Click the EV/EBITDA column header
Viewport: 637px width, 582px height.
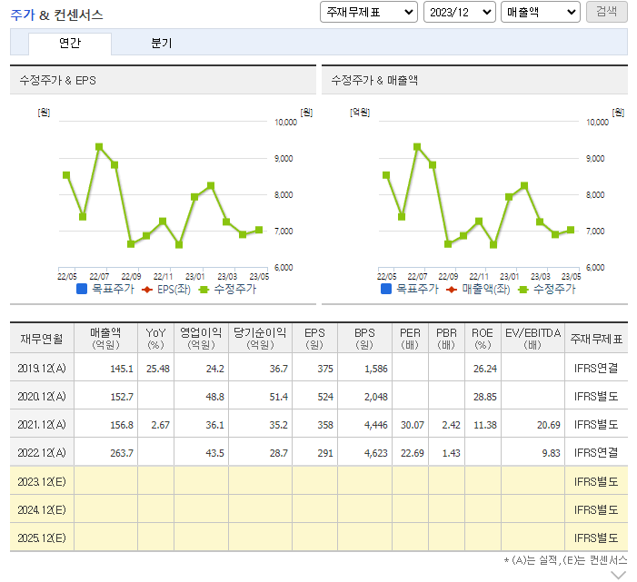tap(532, 338)
